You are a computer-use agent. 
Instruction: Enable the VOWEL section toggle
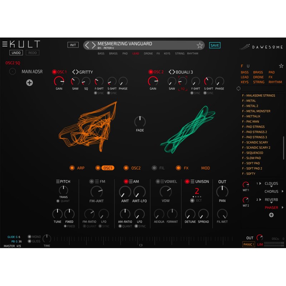[x=158, y=182]
